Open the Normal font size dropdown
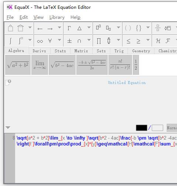 [172, 128]
